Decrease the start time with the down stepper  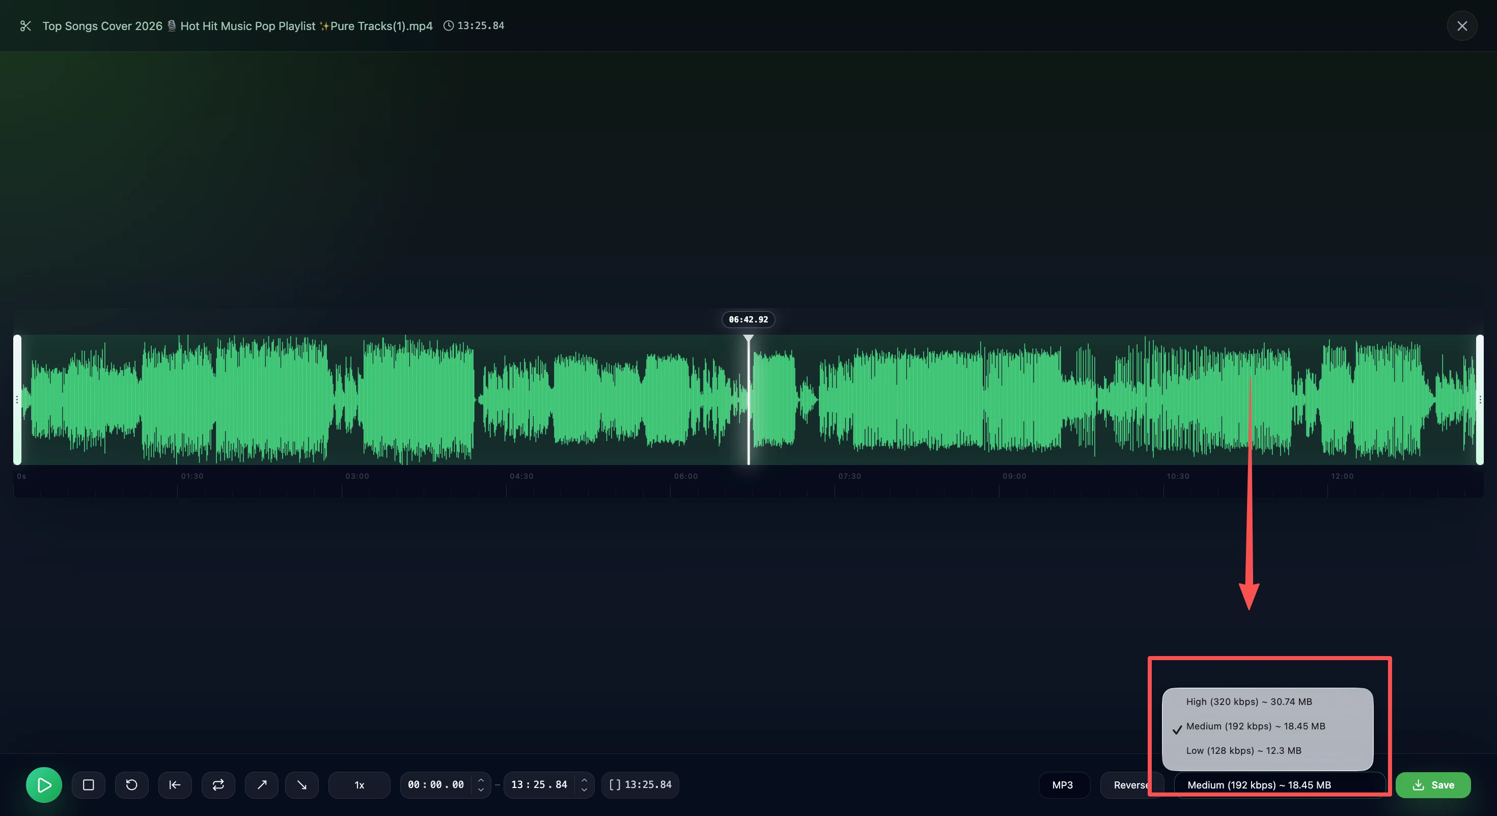coord(481,790)
